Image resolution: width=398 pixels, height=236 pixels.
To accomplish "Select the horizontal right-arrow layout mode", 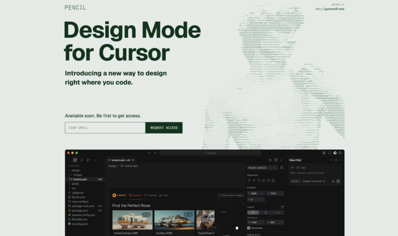I will click(x=278, y=213).
